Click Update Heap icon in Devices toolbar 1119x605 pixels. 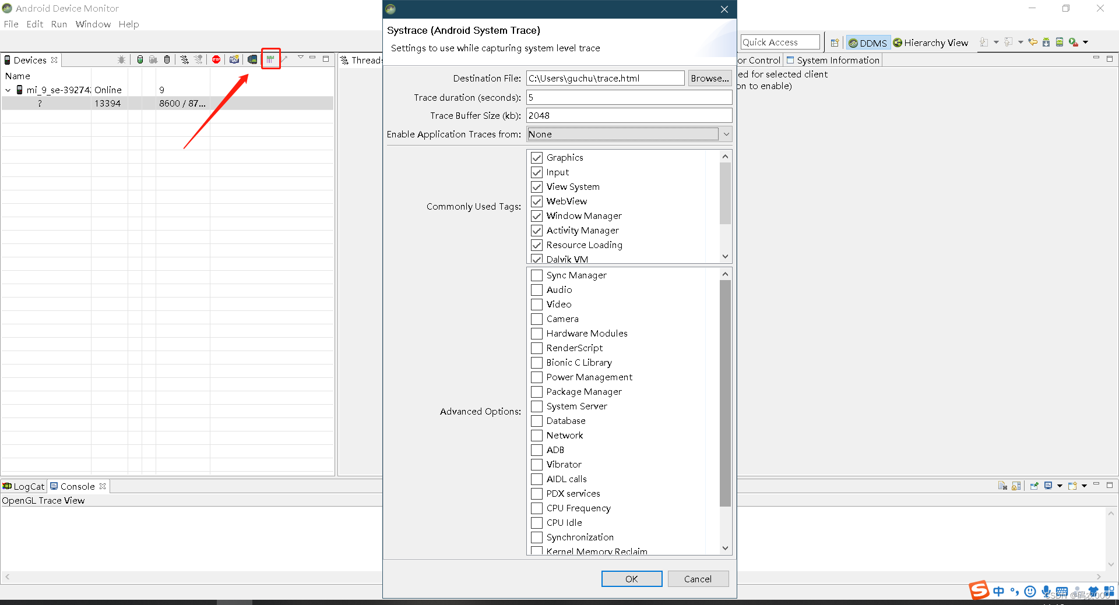coord(140,59)
